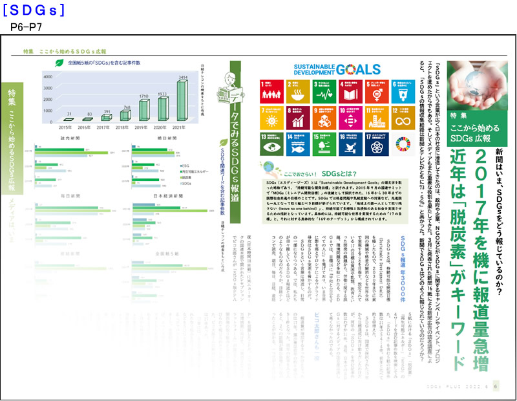Click the bar value 768
517x401 pixels.
pyautogui.click(x=127, y=107)
